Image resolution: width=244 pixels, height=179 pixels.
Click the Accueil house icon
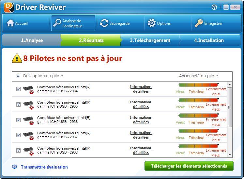click(x=10, y=23)
